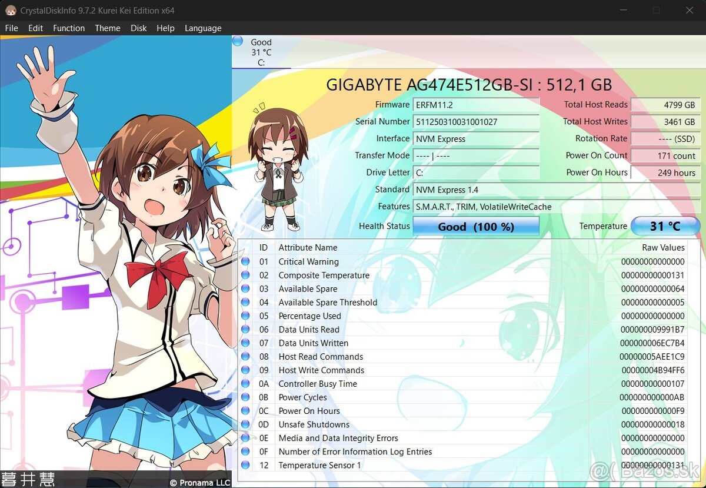This screenshot has height=488, width=706.
Task: Click the indicator beside Temperature Sensor 1
Action: 246,465
